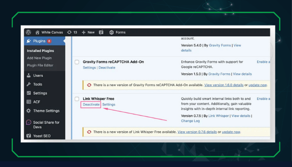This screenshot has height=167, width=292.
Task: Open the + New dropdown menu
Action: click(x=88, y=32)
